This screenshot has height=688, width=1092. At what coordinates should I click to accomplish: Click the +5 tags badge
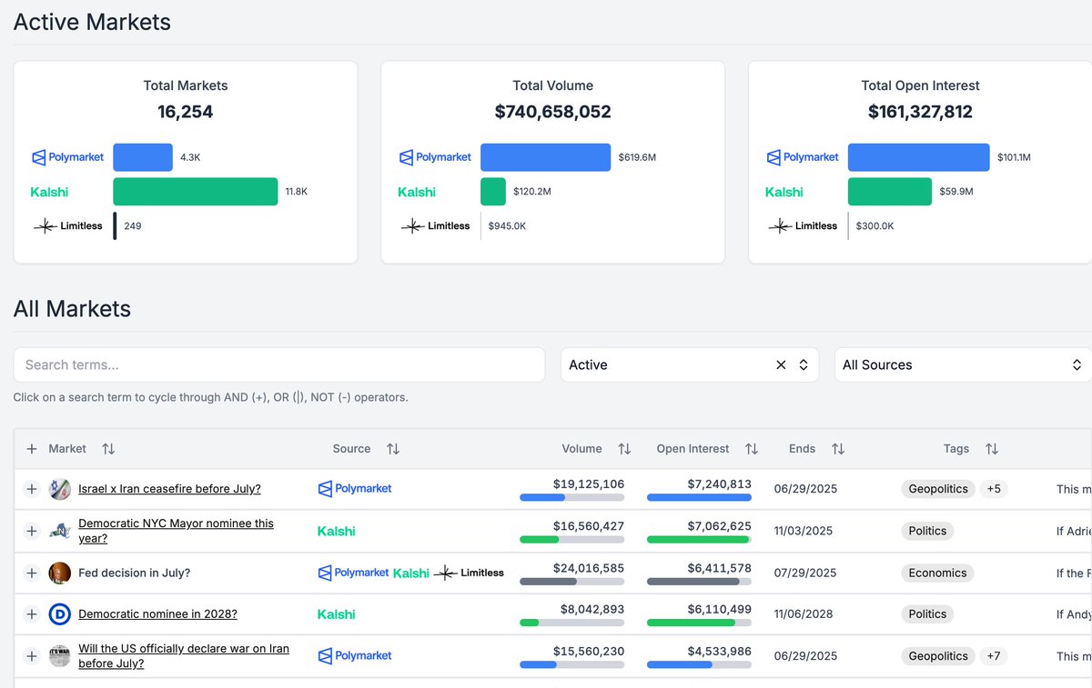(994, 489)
